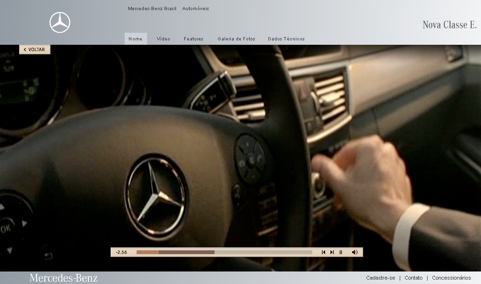Open the Contato footer link
The width and height of the screenshot is (481, 284).
pyautogui.click(x=414, y=278)
